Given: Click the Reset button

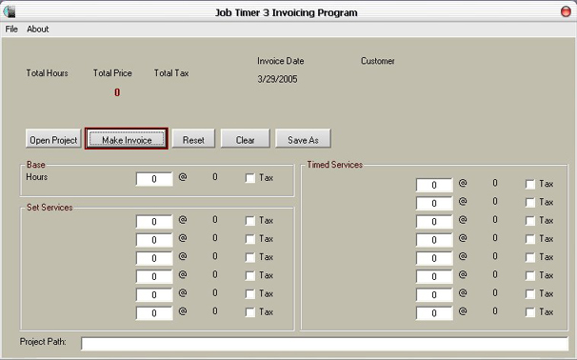Looking at the screenshot, I should [193, 139].
